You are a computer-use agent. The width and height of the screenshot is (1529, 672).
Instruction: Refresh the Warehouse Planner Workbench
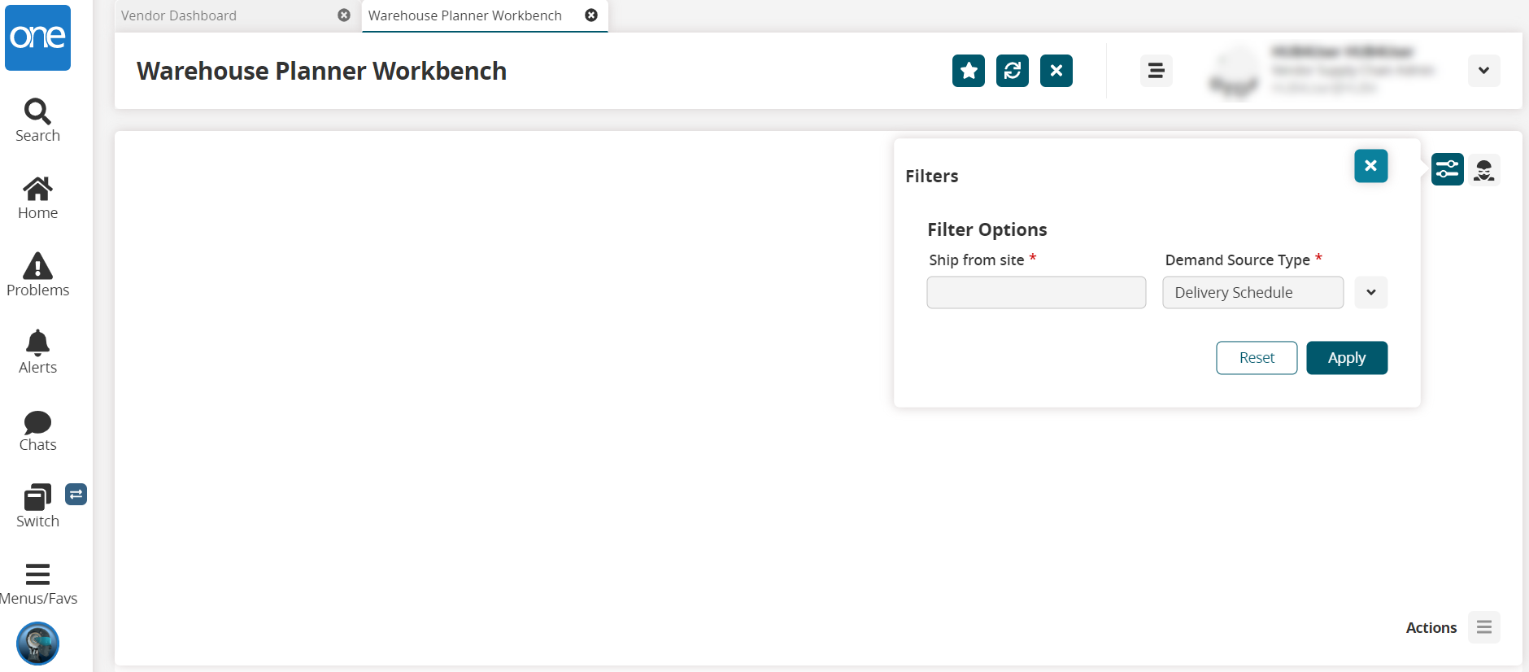[x=1012, y=71]
